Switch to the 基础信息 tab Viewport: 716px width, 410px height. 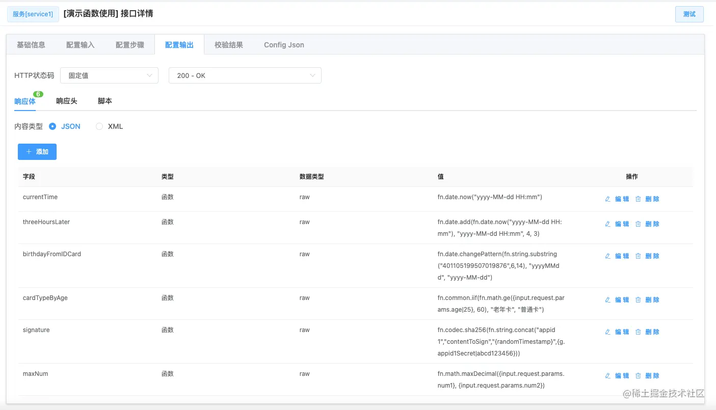tap(31, 45)
